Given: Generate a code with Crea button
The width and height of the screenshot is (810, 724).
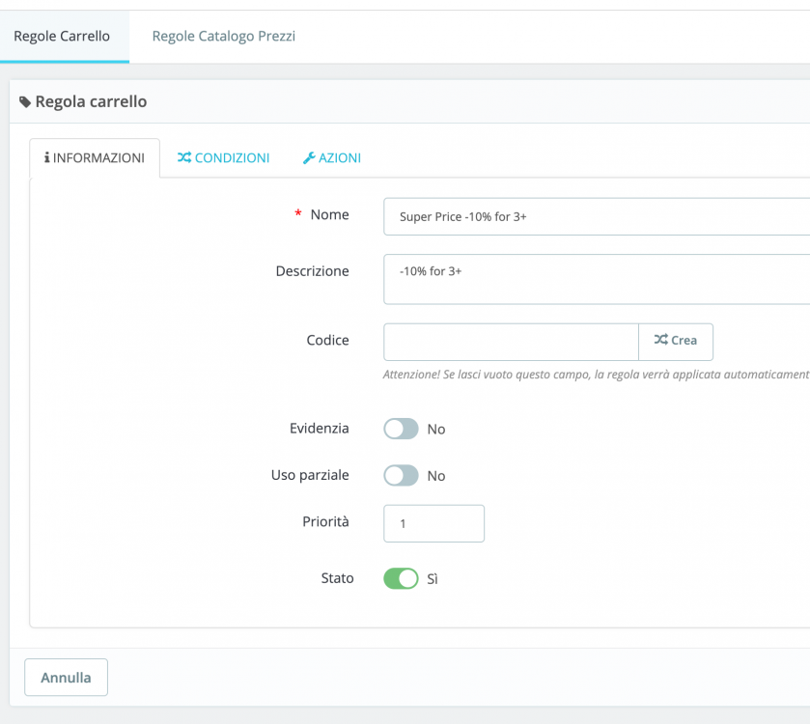Looking at the screenshot, I should 676,341.
